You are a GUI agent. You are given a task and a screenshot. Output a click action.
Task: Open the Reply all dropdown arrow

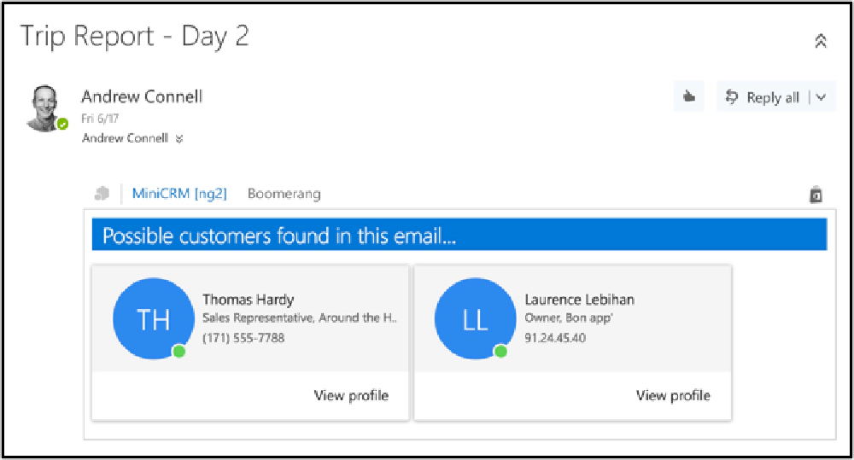click(x=822, y=97)
